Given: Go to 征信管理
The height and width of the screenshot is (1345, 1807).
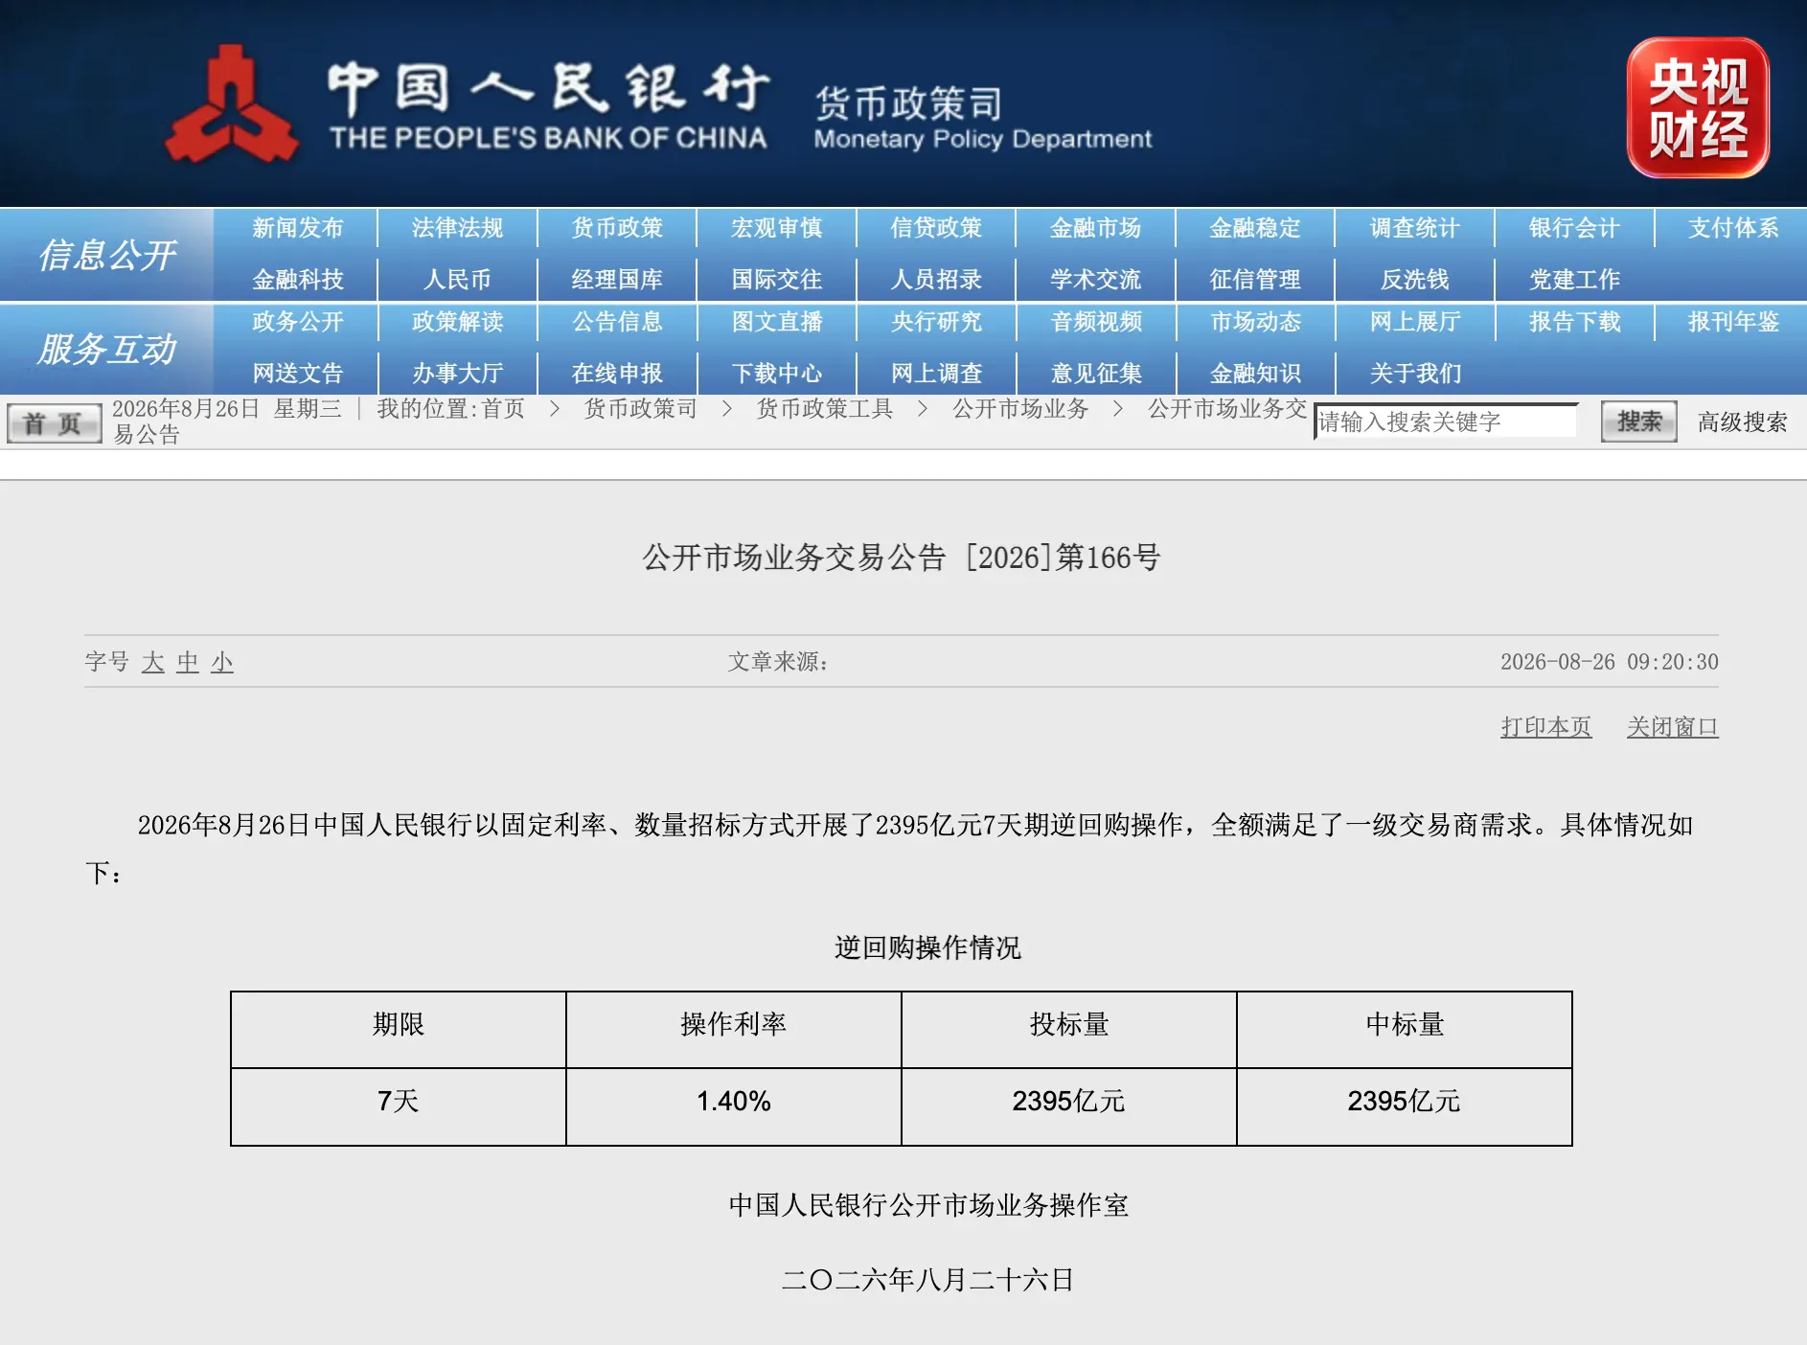Looking at the screenshot, I should 1255,280.
